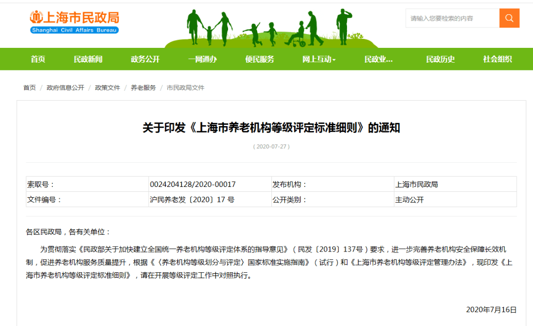Select the 政务公开 navigation tab
Image resolution: width=533 pixels, height=326 pixels.
point(145,59)
